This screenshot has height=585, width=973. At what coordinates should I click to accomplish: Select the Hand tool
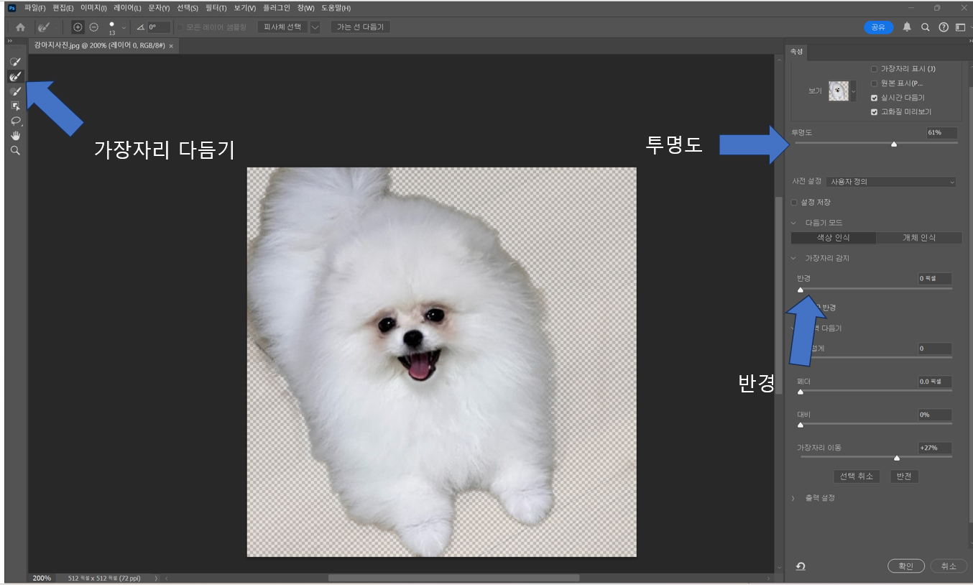point(15,136)
